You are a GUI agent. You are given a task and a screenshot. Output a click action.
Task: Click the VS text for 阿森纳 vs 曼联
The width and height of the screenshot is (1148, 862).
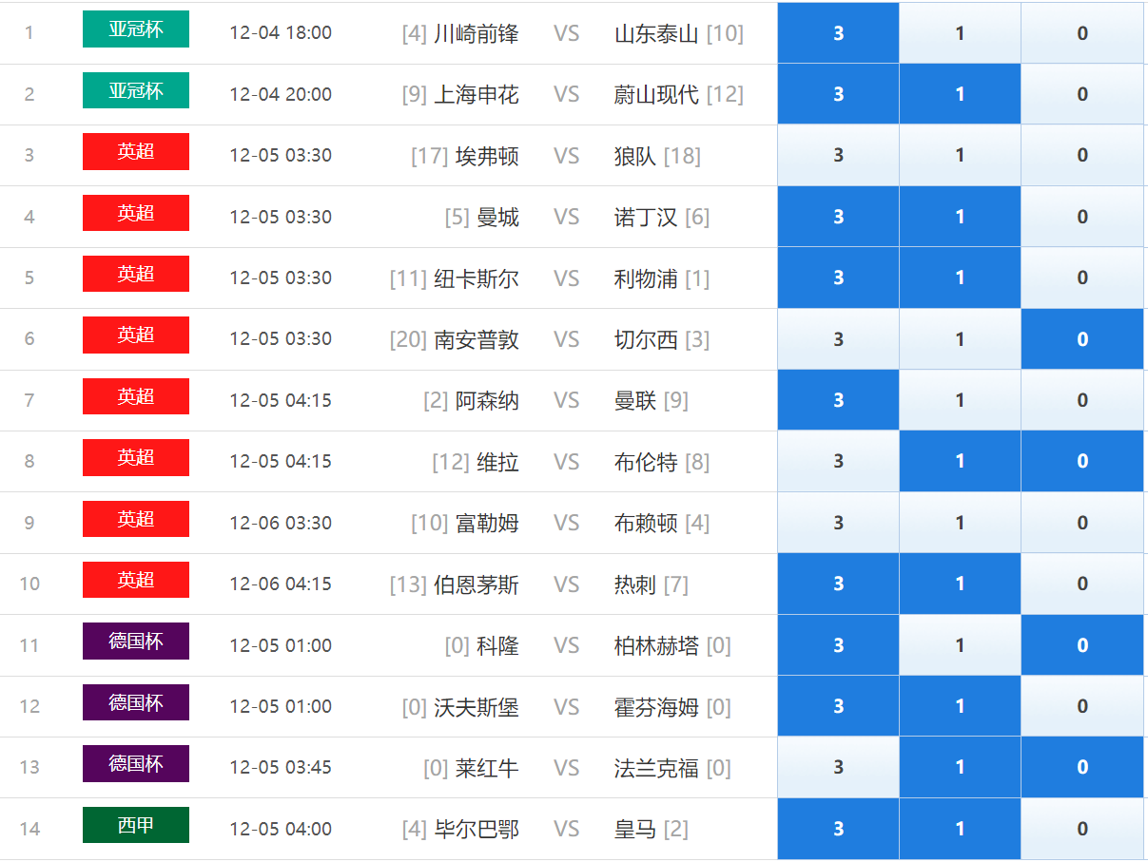(566, 401)
